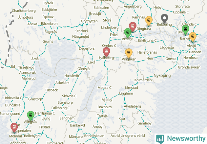Screen dimensions: 207x144
Task: Select the yellow train marker near Ramnäs
Action: tap(149, 21)
